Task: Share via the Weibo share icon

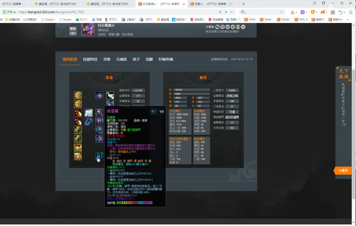Action: 228,27
